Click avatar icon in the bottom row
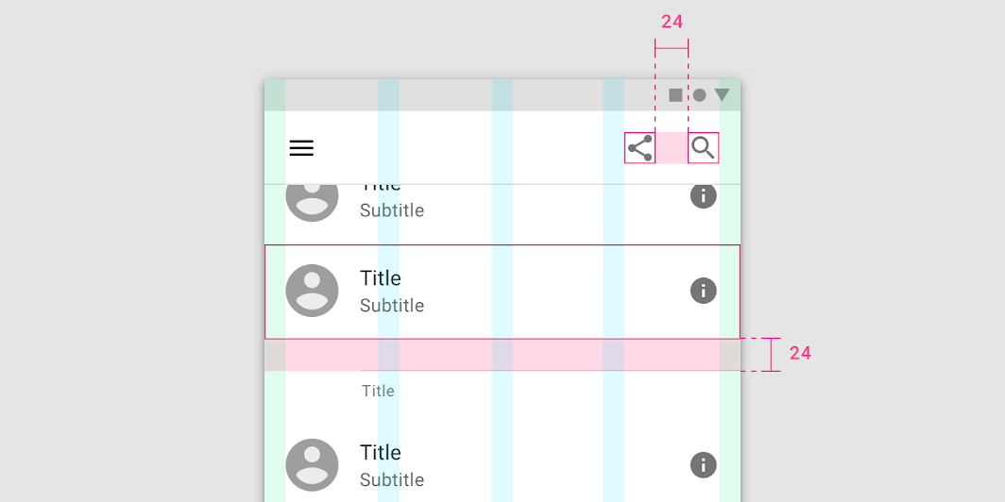The height and width of the screenshot is (502, 1005). pyautogui.click(x=312, y=465)
